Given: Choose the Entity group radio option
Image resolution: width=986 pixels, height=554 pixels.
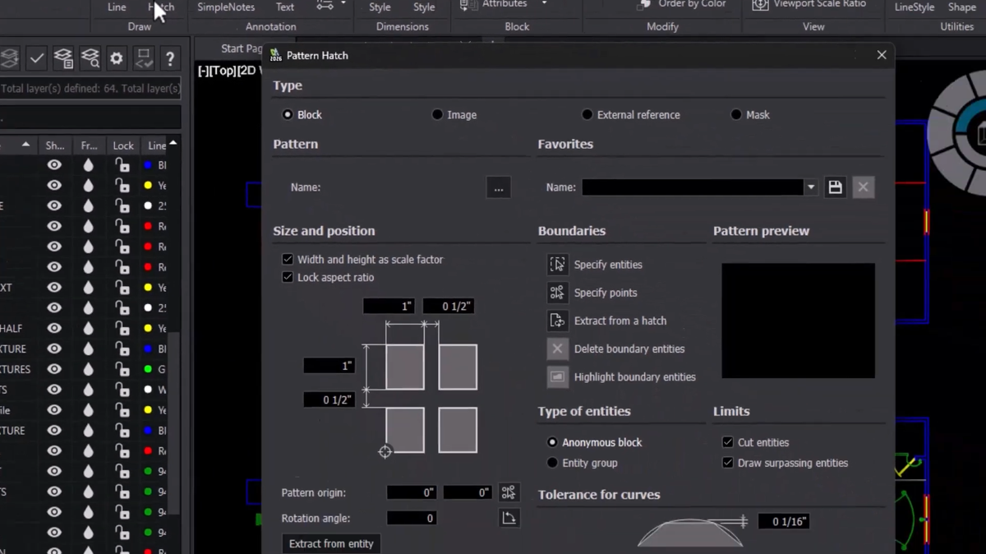Looking at the screenshot, I should [552, 463].
